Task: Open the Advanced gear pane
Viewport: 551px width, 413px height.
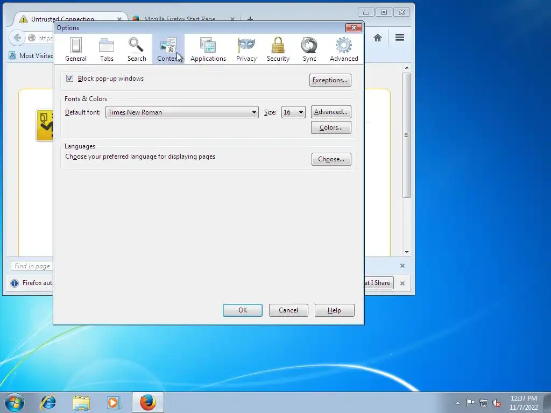Action: tap(344, 49)
